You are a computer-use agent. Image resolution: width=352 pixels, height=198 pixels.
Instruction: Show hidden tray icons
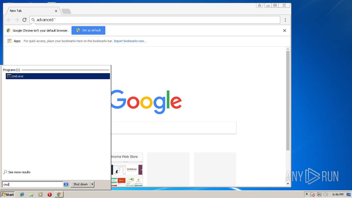[x=307, y=194]
